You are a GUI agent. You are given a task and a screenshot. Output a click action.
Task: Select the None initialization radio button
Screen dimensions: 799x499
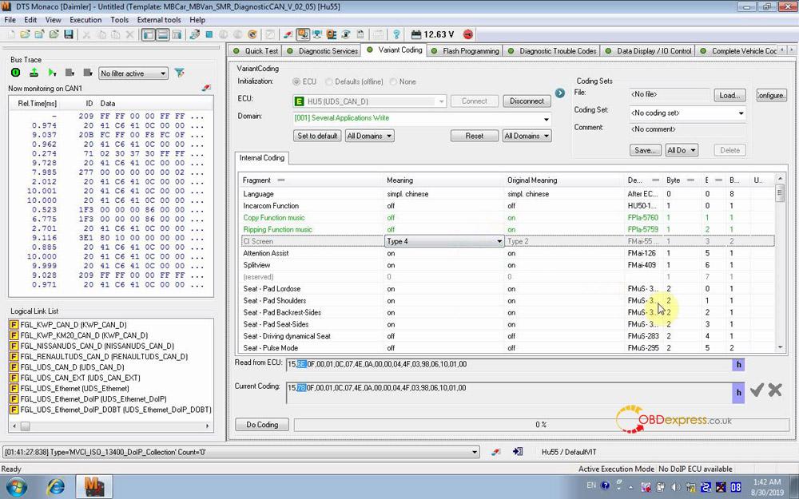(x=393, y=81)
